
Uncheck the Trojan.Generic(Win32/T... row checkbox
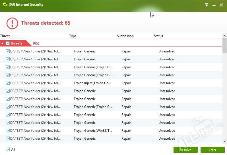click(x=8, y=131)
